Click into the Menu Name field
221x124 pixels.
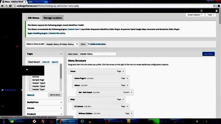tap(97, 54)
